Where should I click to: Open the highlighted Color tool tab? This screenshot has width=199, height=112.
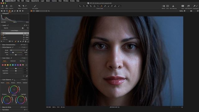10,11
